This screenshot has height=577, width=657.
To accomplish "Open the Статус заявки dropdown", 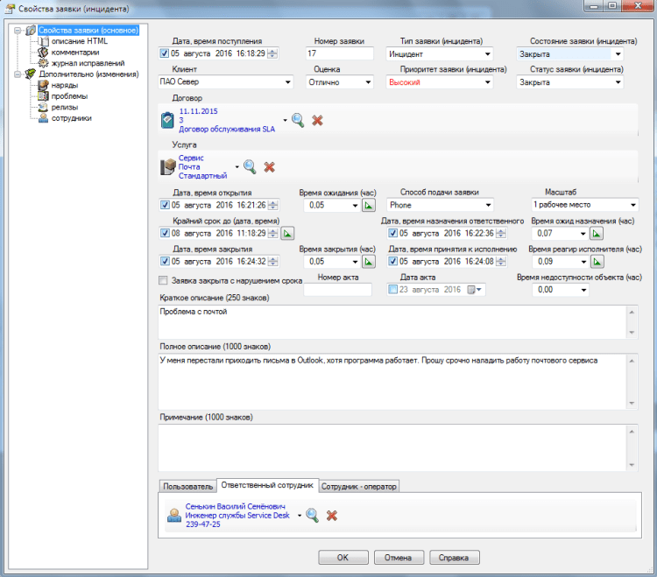I will [x=618, y=82].
